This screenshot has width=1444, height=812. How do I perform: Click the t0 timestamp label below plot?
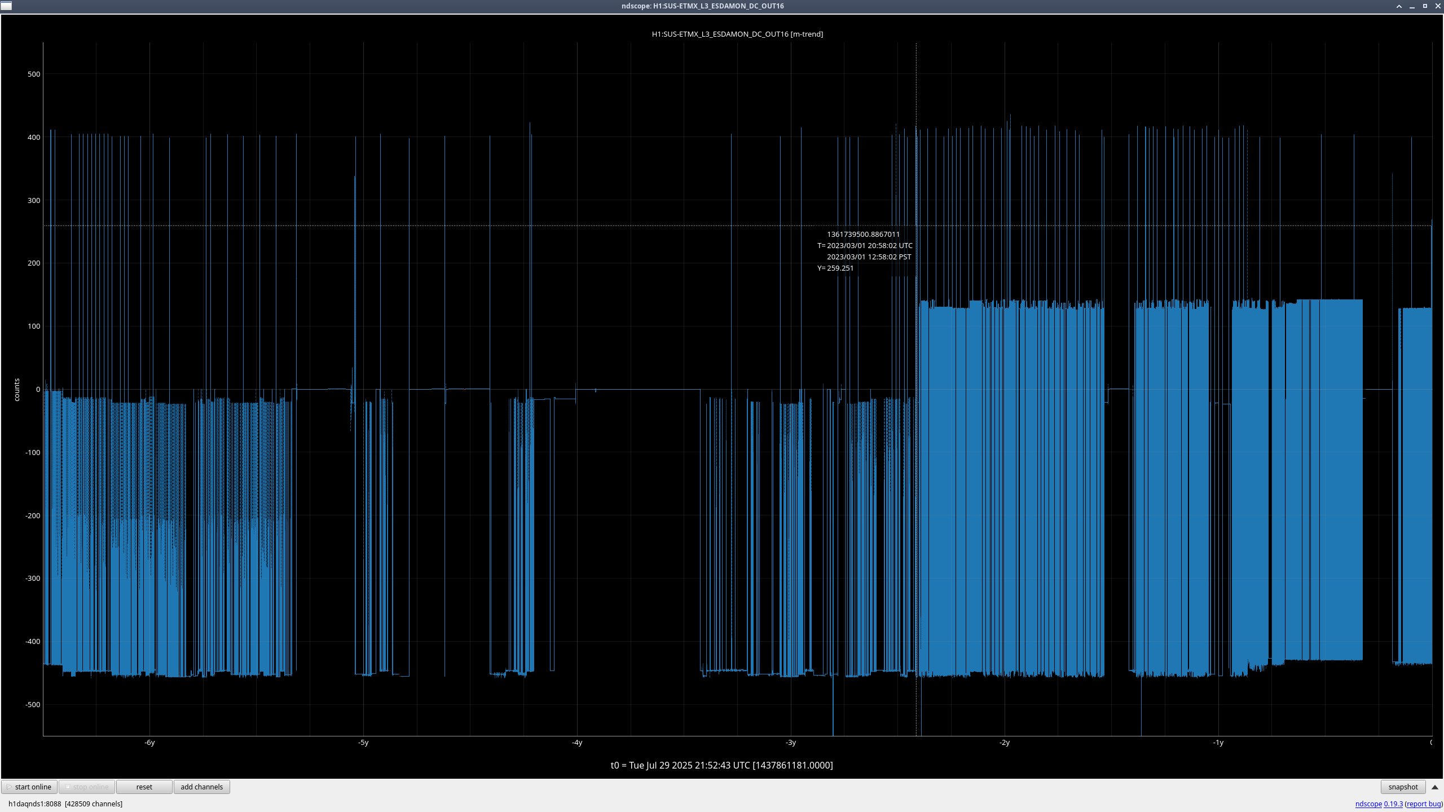click(x=721, y=765)
